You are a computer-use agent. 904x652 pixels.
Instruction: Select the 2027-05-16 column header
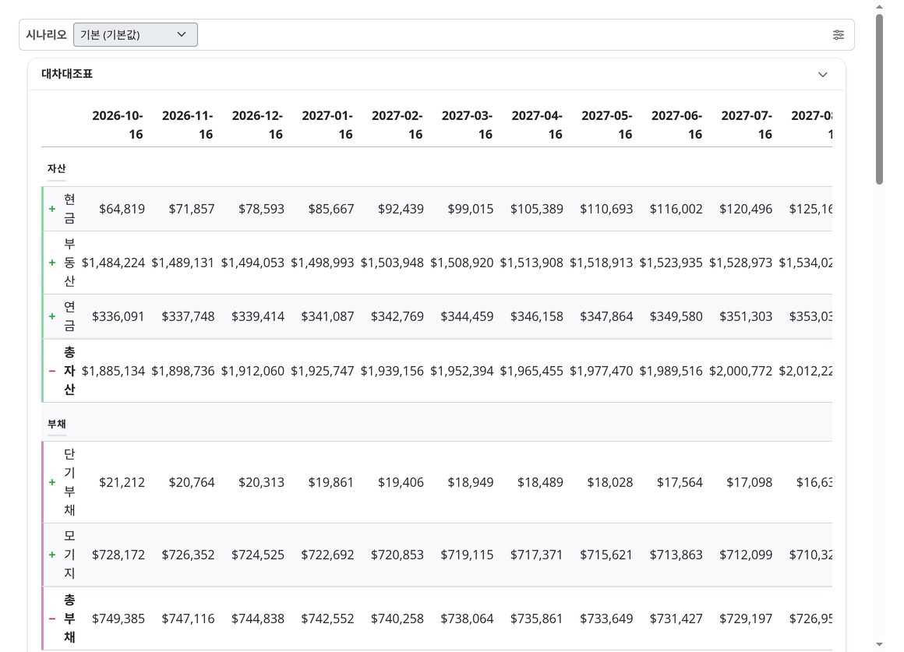(606, 125)
